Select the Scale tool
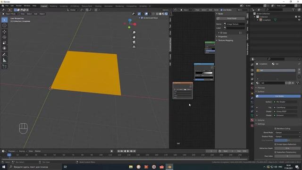Image resolution: width=302 pixels, height=170 pixels. (4, 43)
